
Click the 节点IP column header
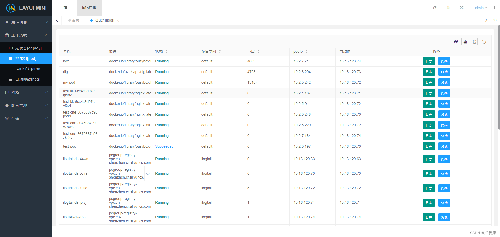pyautogui.click(x=345, y=52)
